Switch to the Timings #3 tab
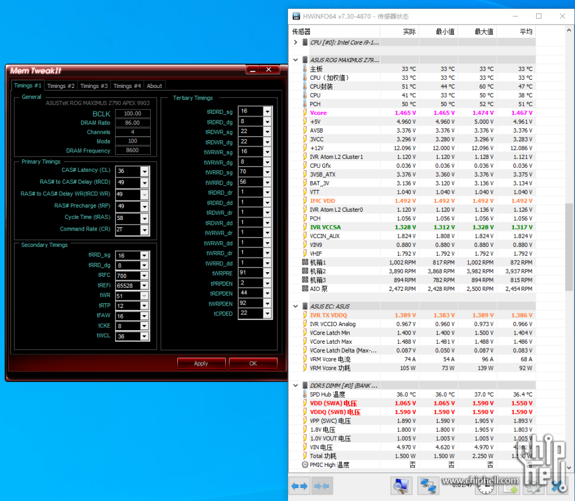The height and width of the screenshot is (501, 575). [94, 86]
